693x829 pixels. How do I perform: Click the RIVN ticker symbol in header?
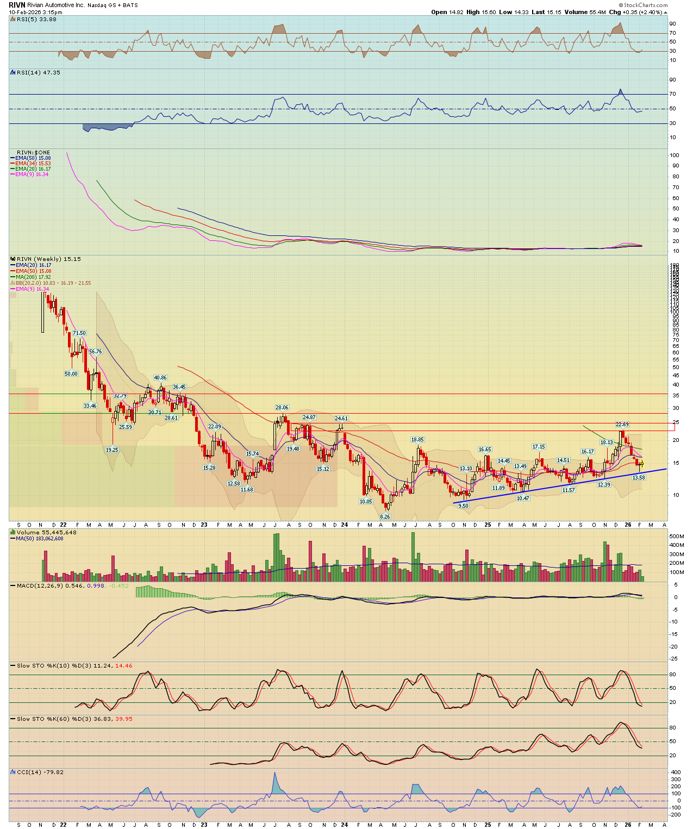[17, 5]
